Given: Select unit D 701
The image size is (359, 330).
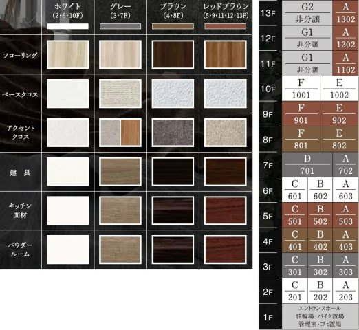Looking at the screenshot, I should click(307, 164).
